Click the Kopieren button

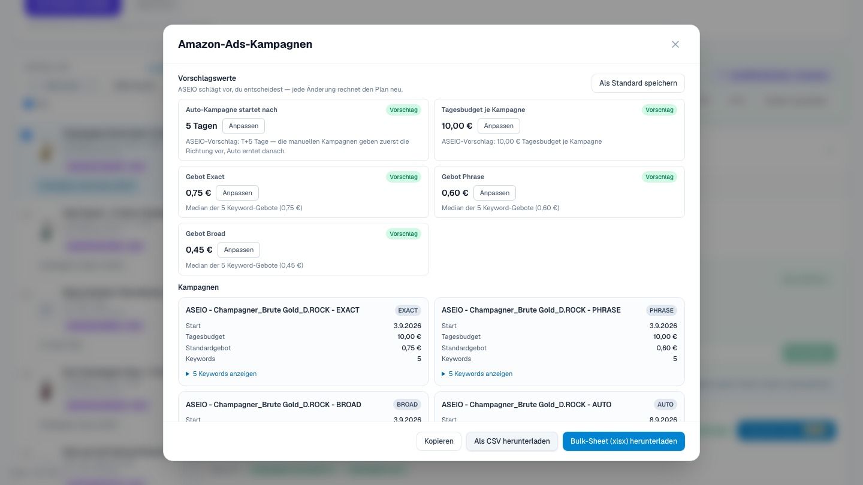pyautogui.click(x=439, y=441)
